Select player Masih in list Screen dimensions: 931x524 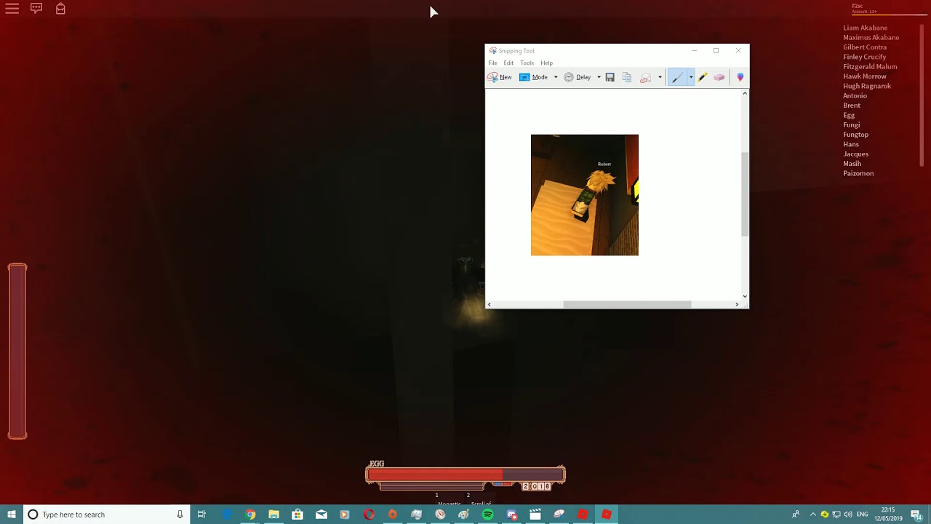[x=852, y=164]
